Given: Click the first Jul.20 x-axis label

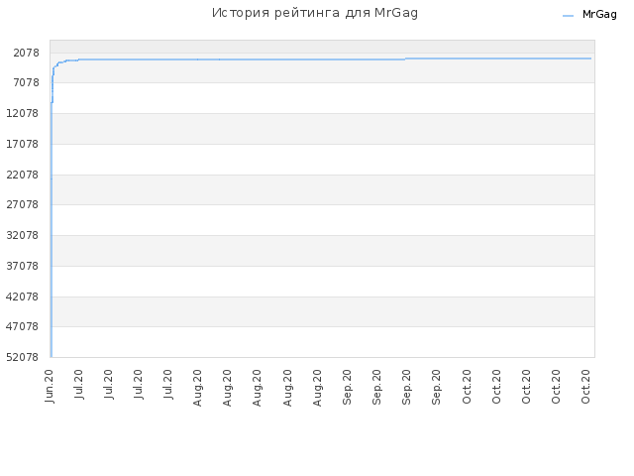Looking at the screenshot, I should pos(79,385).
